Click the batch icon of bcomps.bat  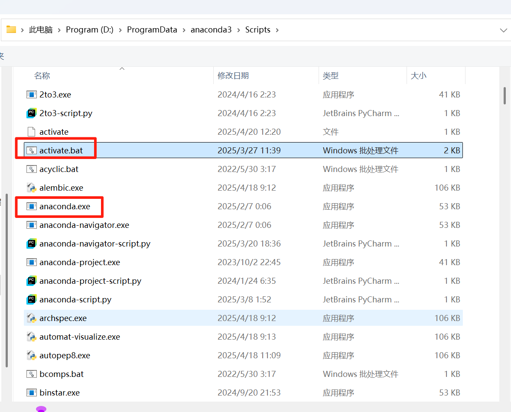(31, 374)
